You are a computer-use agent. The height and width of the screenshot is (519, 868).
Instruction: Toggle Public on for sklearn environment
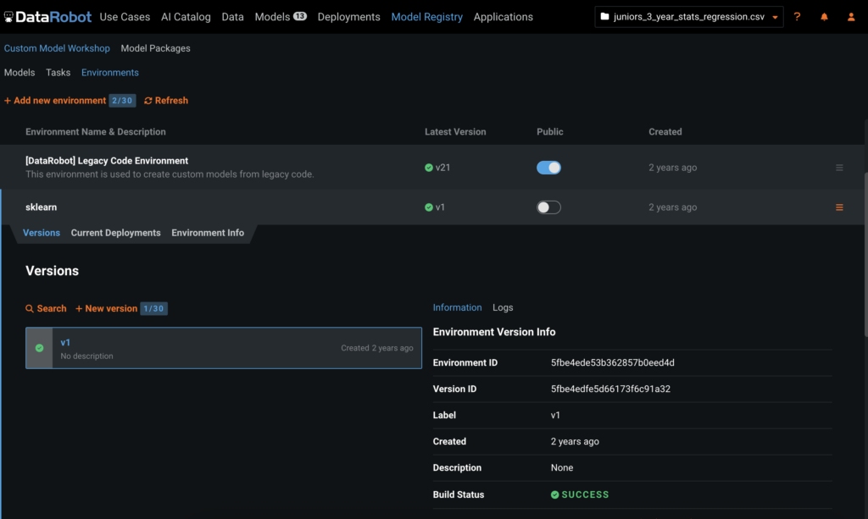click(x=548, y=207)
